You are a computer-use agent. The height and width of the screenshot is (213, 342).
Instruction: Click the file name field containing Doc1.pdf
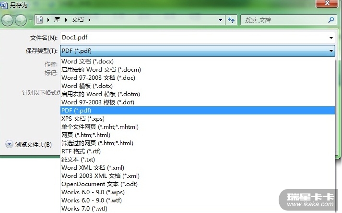point(198,38)
